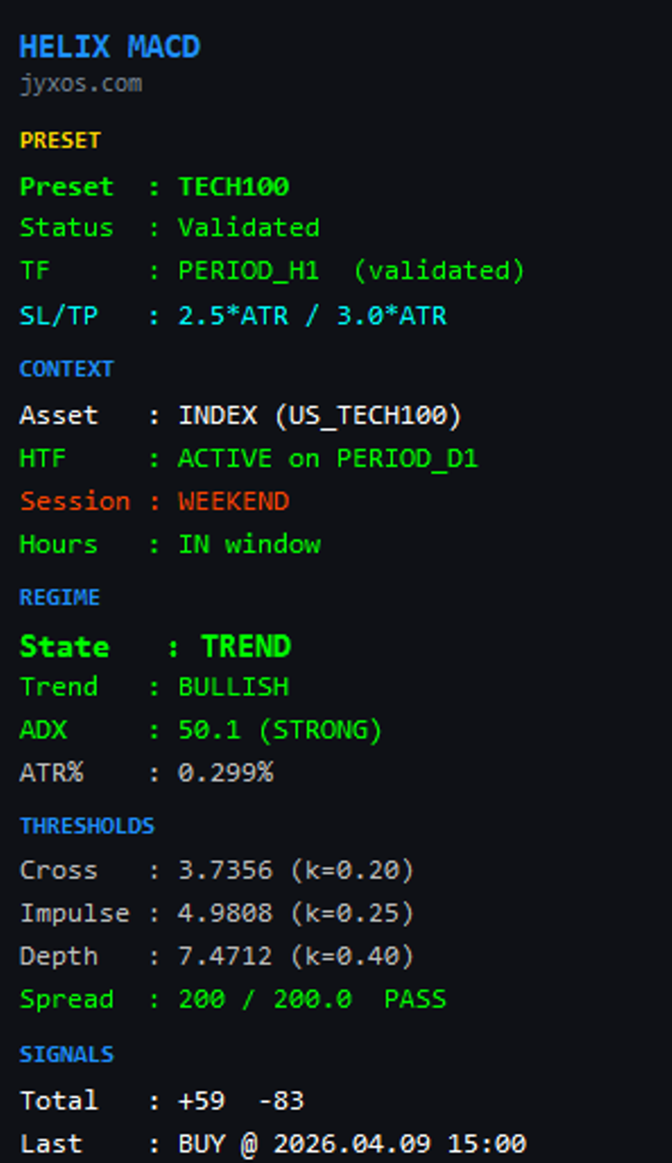
Task: Click the BULLISH trend value
Action: [233, 687]
